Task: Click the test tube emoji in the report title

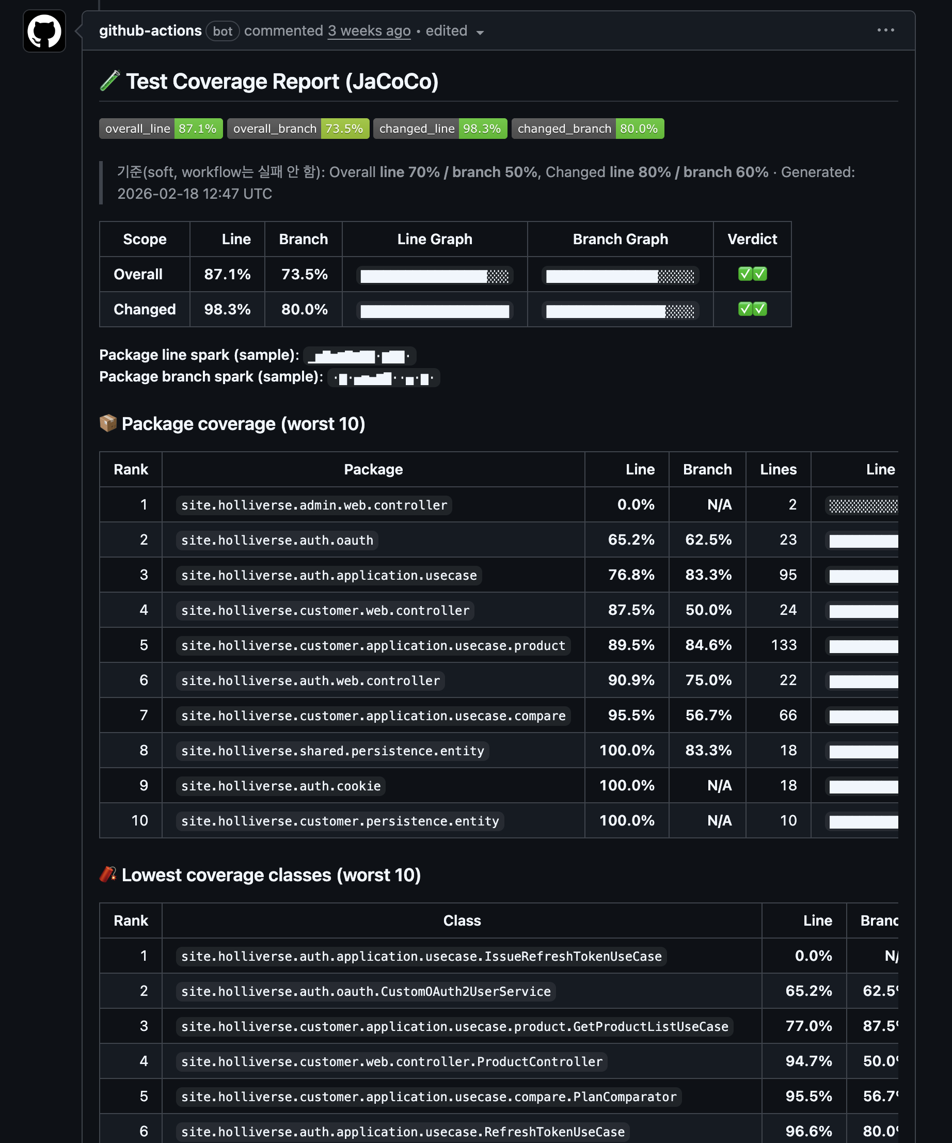Action: pos(109,81)
